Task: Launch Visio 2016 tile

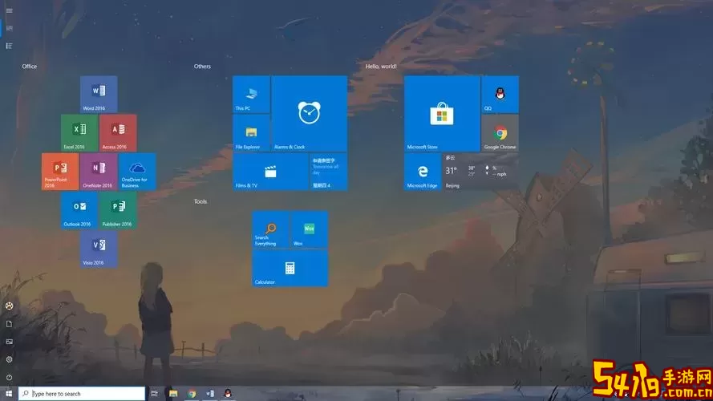Action: pos(99,249)
